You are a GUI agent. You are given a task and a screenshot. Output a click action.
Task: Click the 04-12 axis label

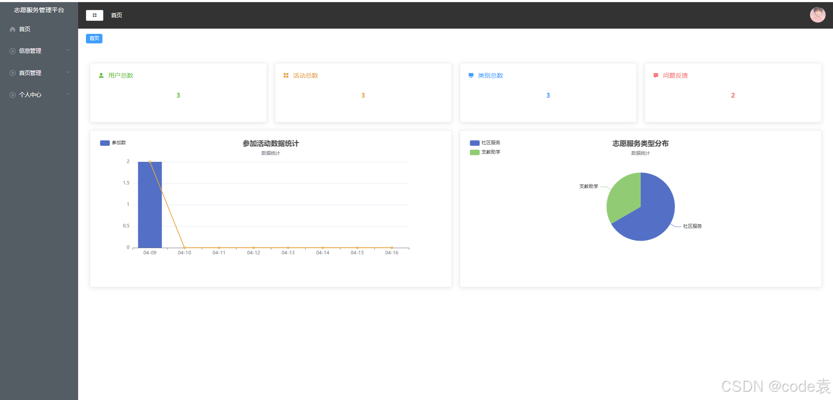point(254,253)
